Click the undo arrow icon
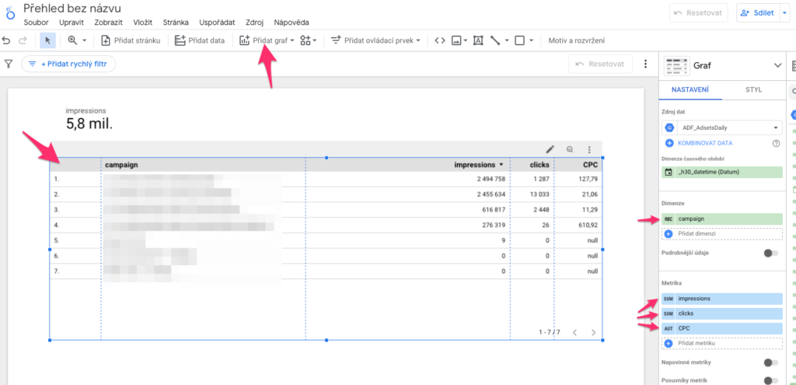Viewport: 796px width, 385px height. [6, 40]
